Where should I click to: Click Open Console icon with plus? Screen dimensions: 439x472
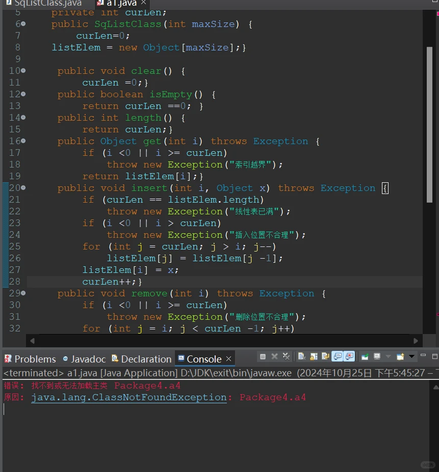(400, 357)
